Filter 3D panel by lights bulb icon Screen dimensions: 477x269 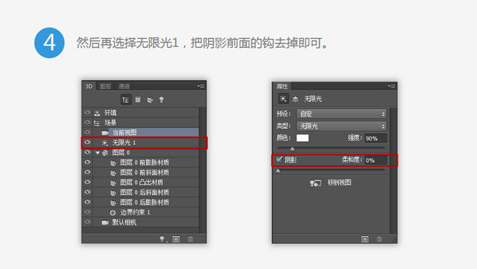(x=161, y=99)
